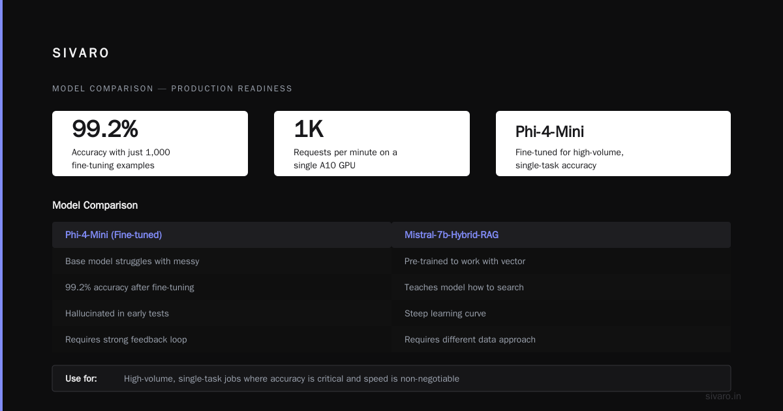783x411 pixels.
Task: Click '99.2% accuracy after fine-tuning' row
Action: pyautogui.click(x=222, y=287)
